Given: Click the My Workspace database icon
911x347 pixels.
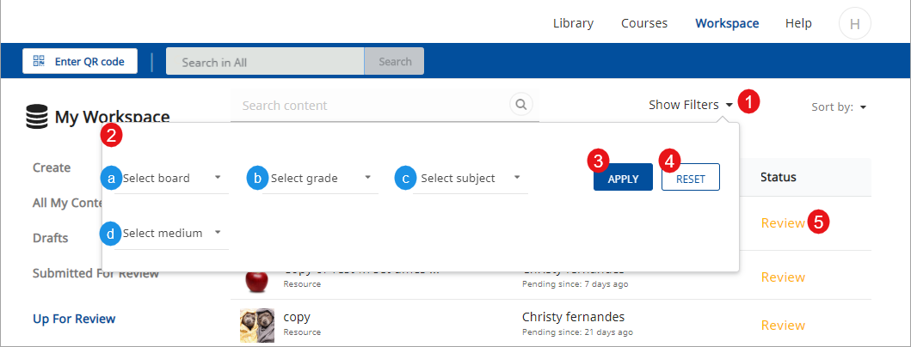Looking at the screenshot, I should click(x=37, y=118).
